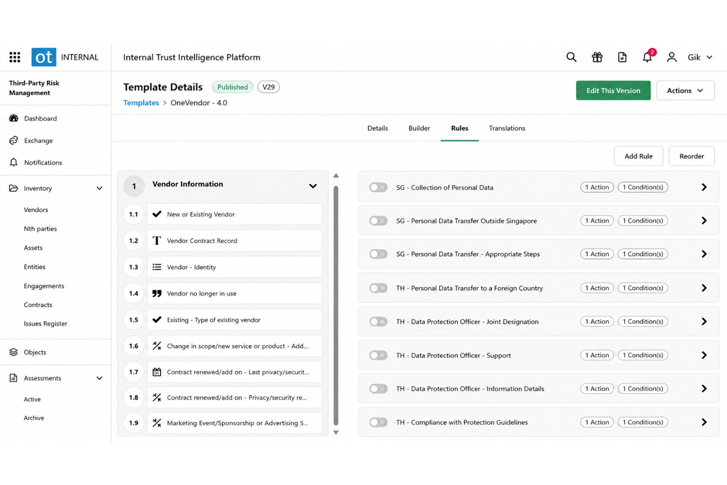Screen dimensions: 727x485
Task: Switch to the Builder tab
Action: [x=419, y=128]
